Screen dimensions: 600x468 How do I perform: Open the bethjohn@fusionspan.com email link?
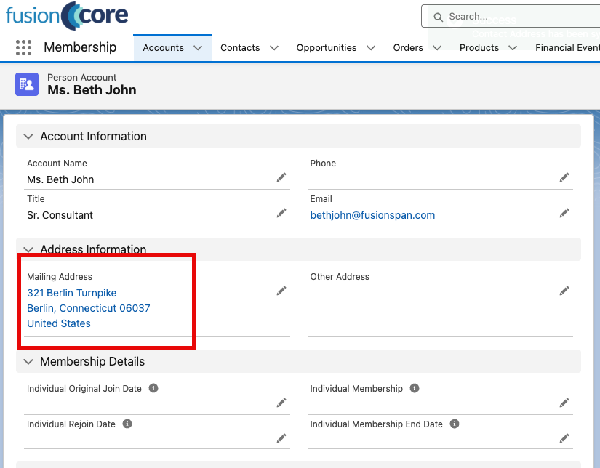tap(372, 215)
